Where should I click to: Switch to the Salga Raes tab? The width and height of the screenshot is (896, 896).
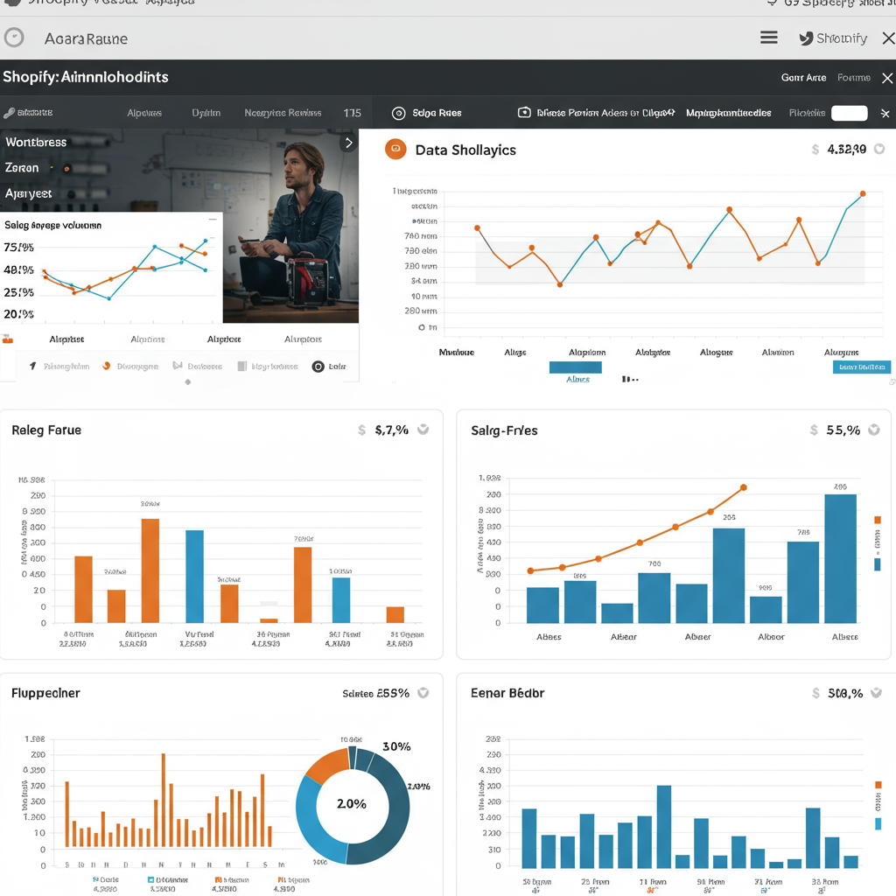point(437,113)
